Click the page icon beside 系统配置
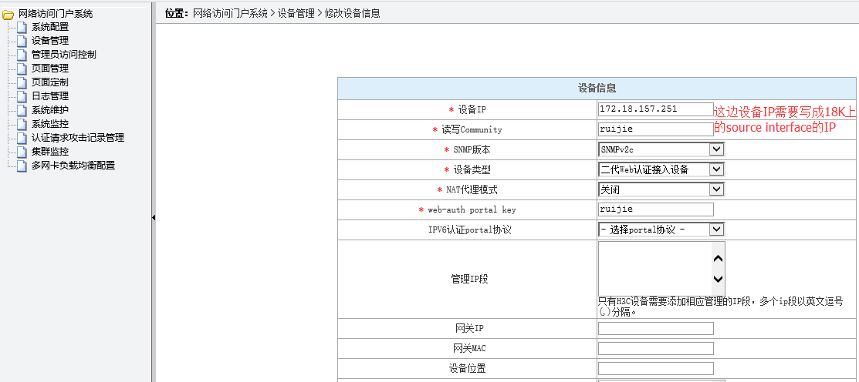The image size is (859, 382). pyautogui.click(x=22, y=27)
